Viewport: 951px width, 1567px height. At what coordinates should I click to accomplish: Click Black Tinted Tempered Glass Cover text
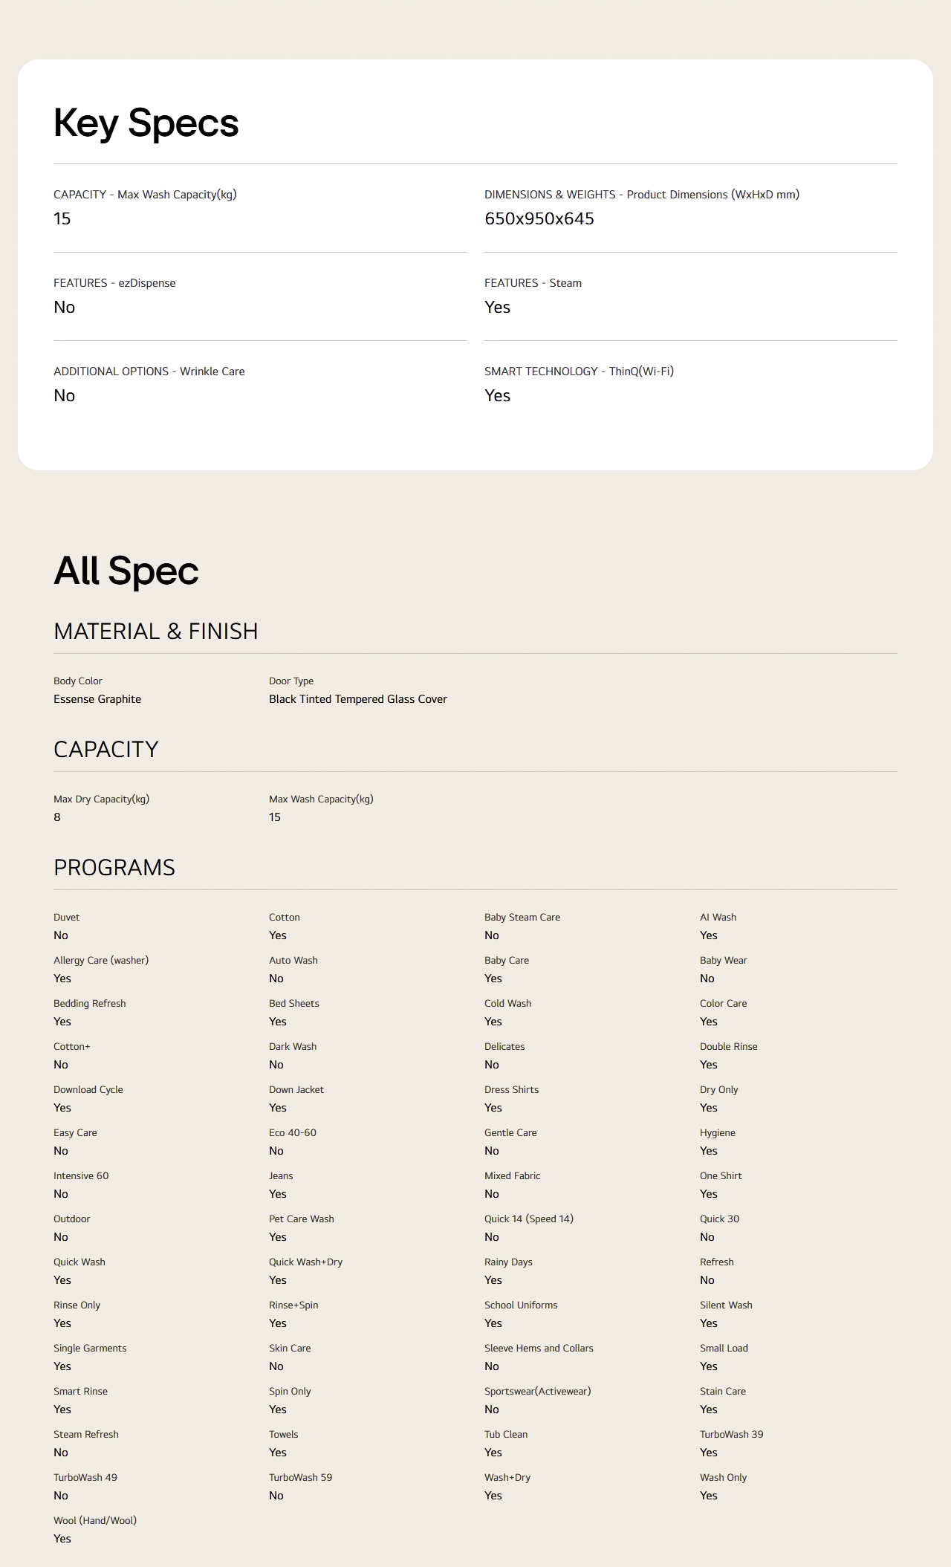(357, 699)
